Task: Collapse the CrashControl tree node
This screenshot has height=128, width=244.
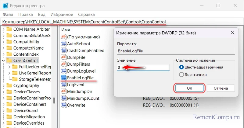Action: (x=3, y=61)
